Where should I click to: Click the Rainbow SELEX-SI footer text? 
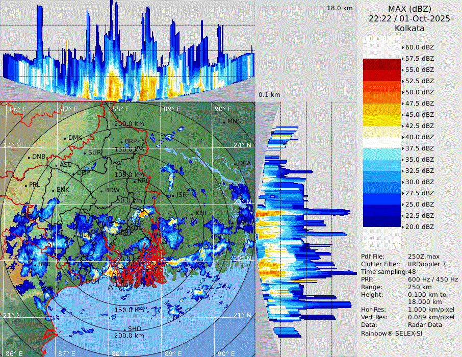pyautogui.click(x=392, y=333)
